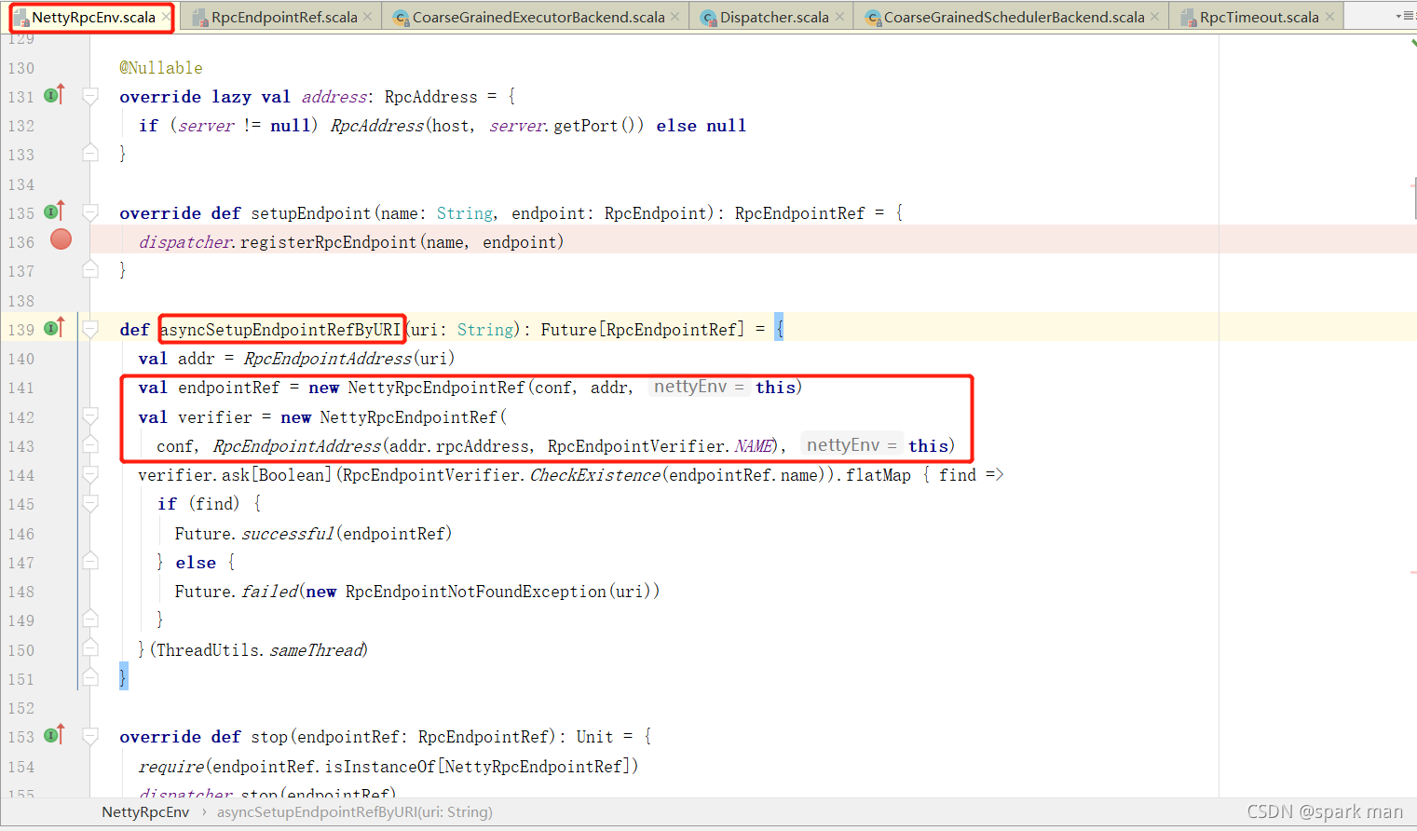This screenshot has width=1417, height=831.
Task: Close the RpcTimeout.scala tab
Action: [x=1329, y=17]
